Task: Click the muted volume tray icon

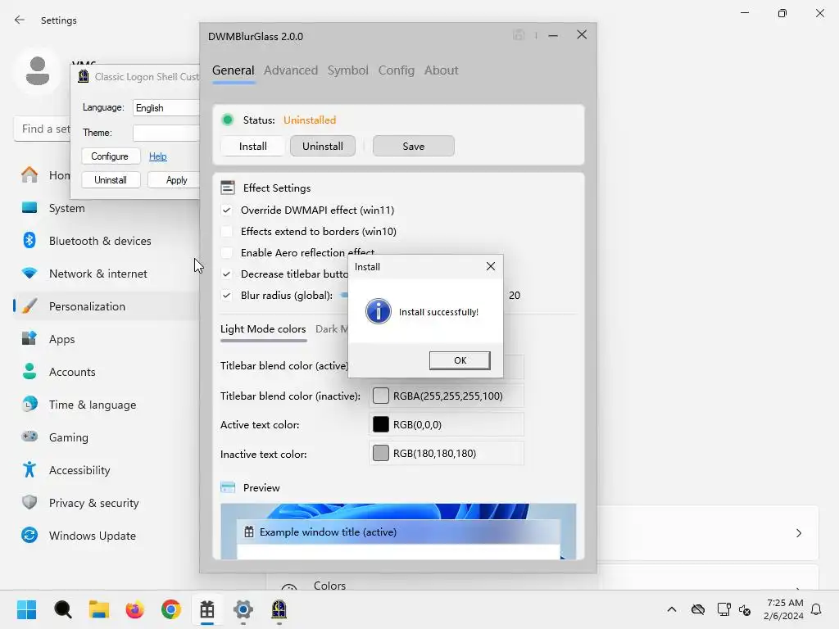Action: [x=744, y=609]
